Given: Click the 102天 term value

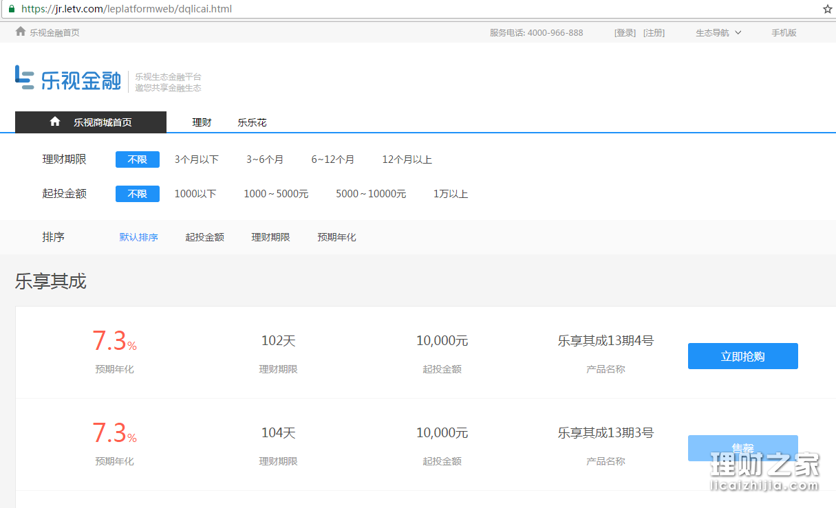Looking at the screenshot, I should [278, 340].
